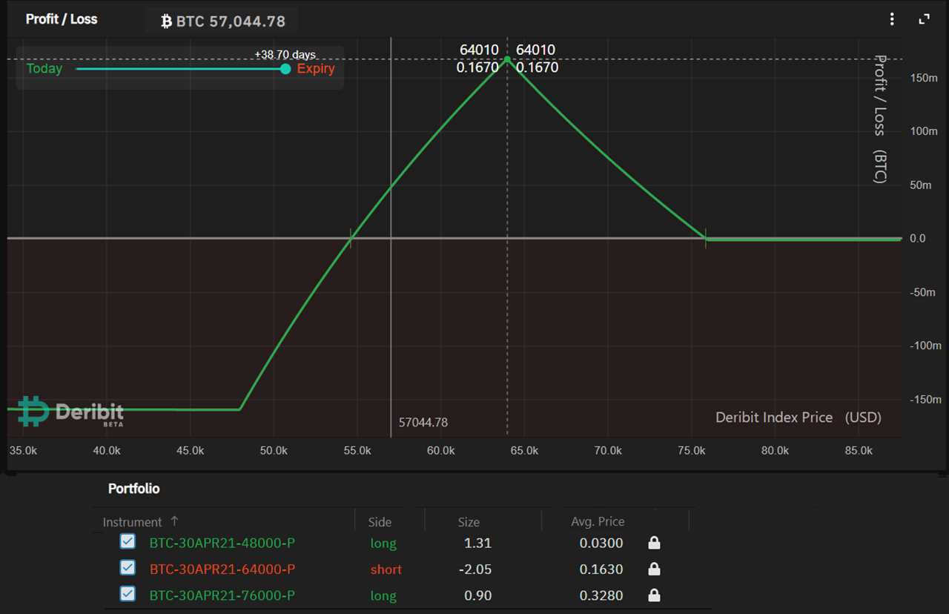This screenshot has height=614, width=949.
Task: Uncheck the BTC-30APR21-64000-P checkbox
Action: pos(128,567)
